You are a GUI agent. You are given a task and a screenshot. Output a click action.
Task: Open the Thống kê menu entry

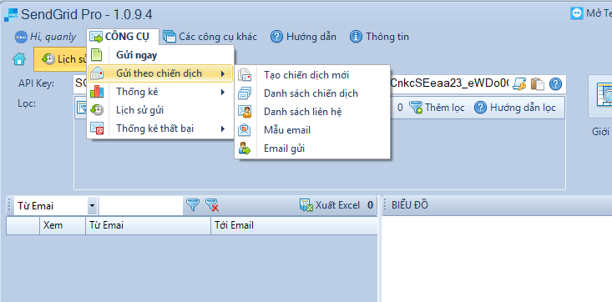tap(160, 92)
